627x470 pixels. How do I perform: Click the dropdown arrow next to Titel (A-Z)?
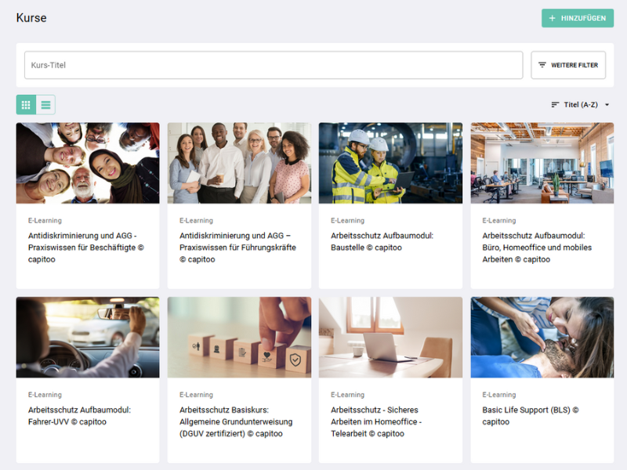click(607, 105)
